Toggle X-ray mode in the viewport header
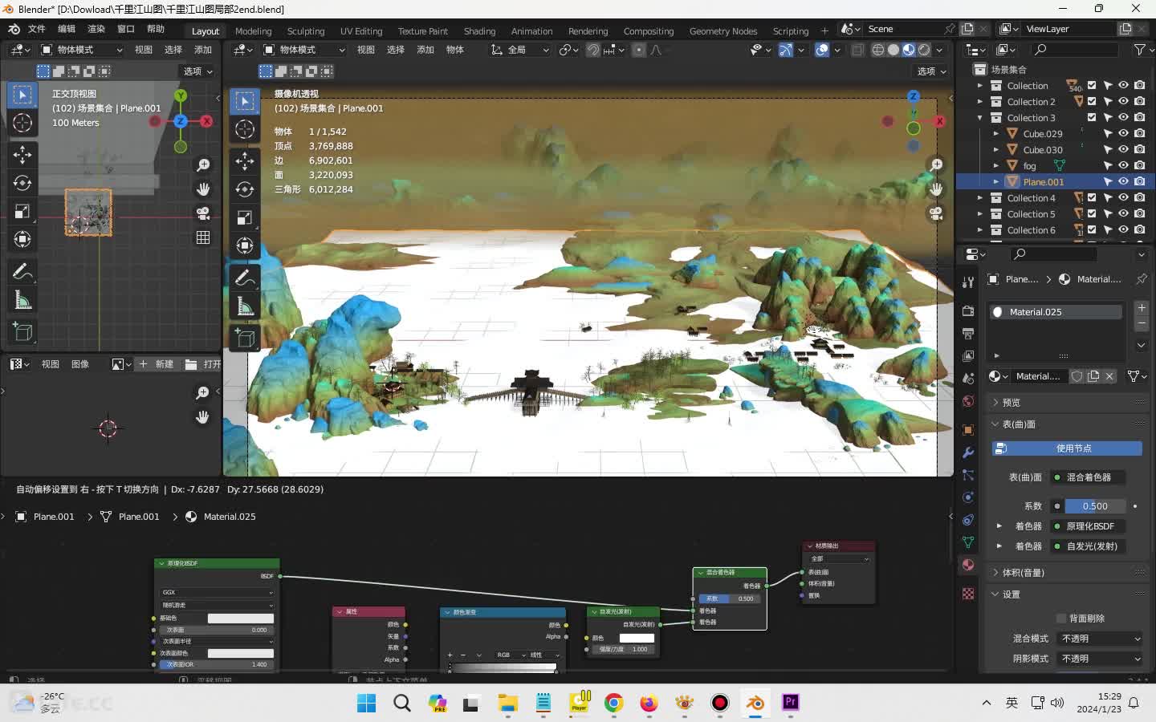Image resolution: width=1156 pixels, height=722 pixels. [857, 50]
